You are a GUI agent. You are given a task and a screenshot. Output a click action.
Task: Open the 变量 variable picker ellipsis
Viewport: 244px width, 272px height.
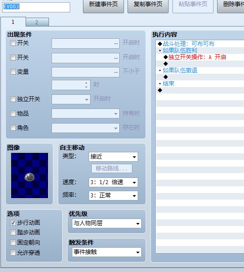[x=116, y=72]
